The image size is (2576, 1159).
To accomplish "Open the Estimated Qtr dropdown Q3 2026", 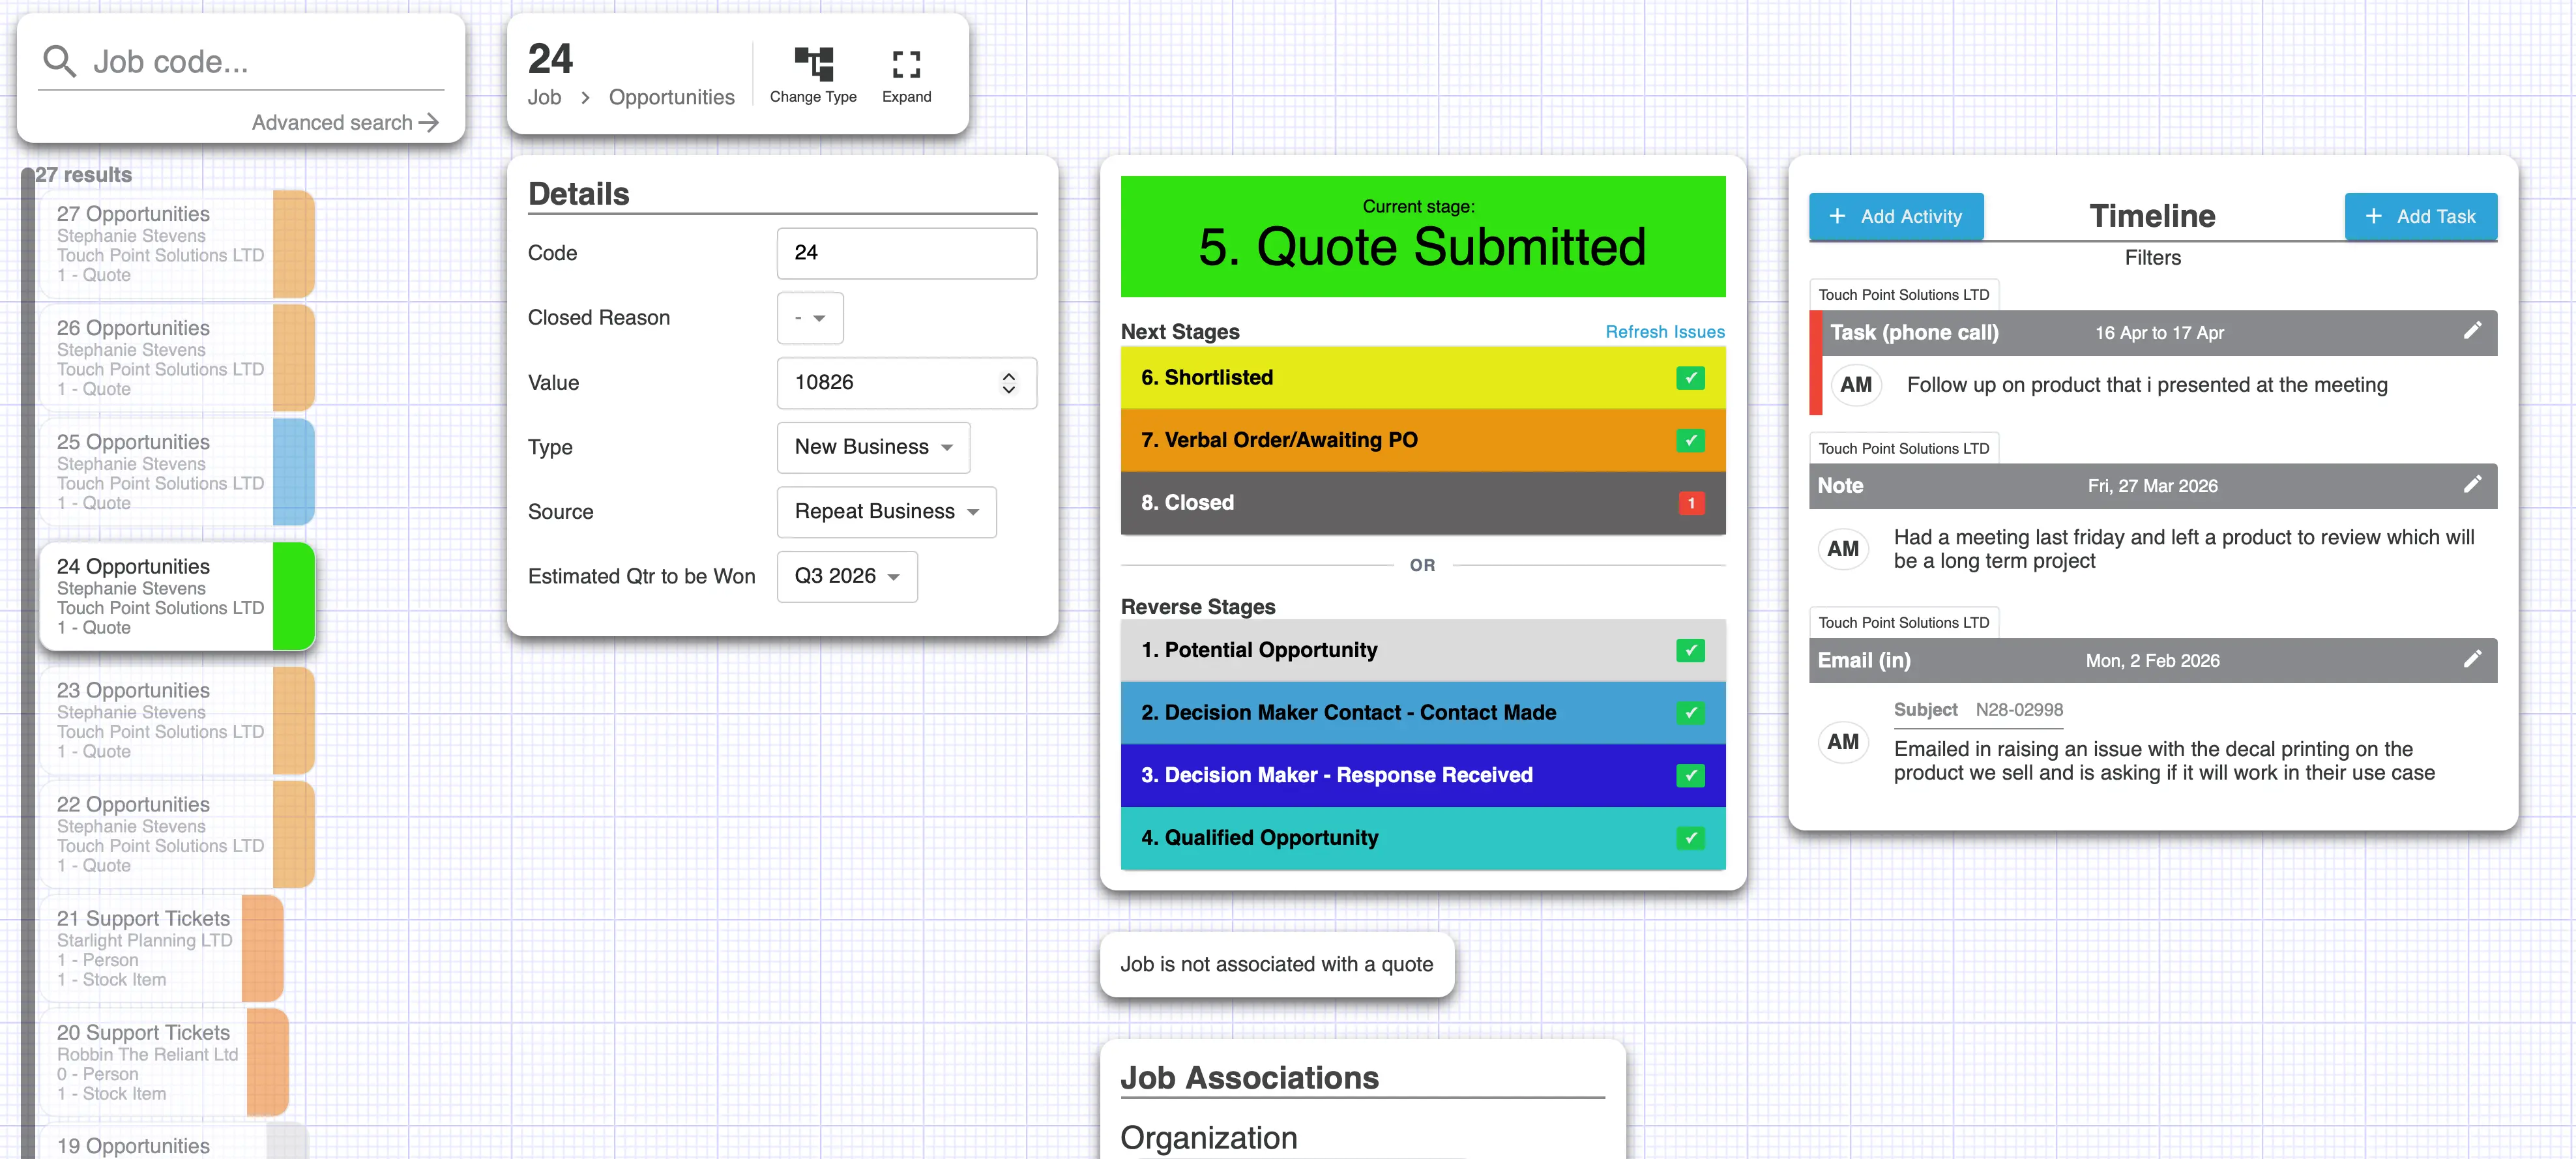I will (x=847, y=577).
